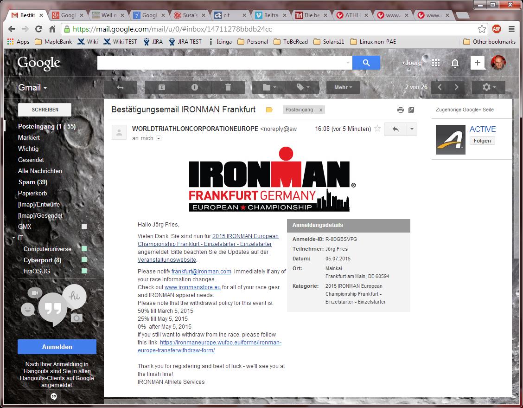Open the Papierkorb folder
523x408 pixels.
32,193
